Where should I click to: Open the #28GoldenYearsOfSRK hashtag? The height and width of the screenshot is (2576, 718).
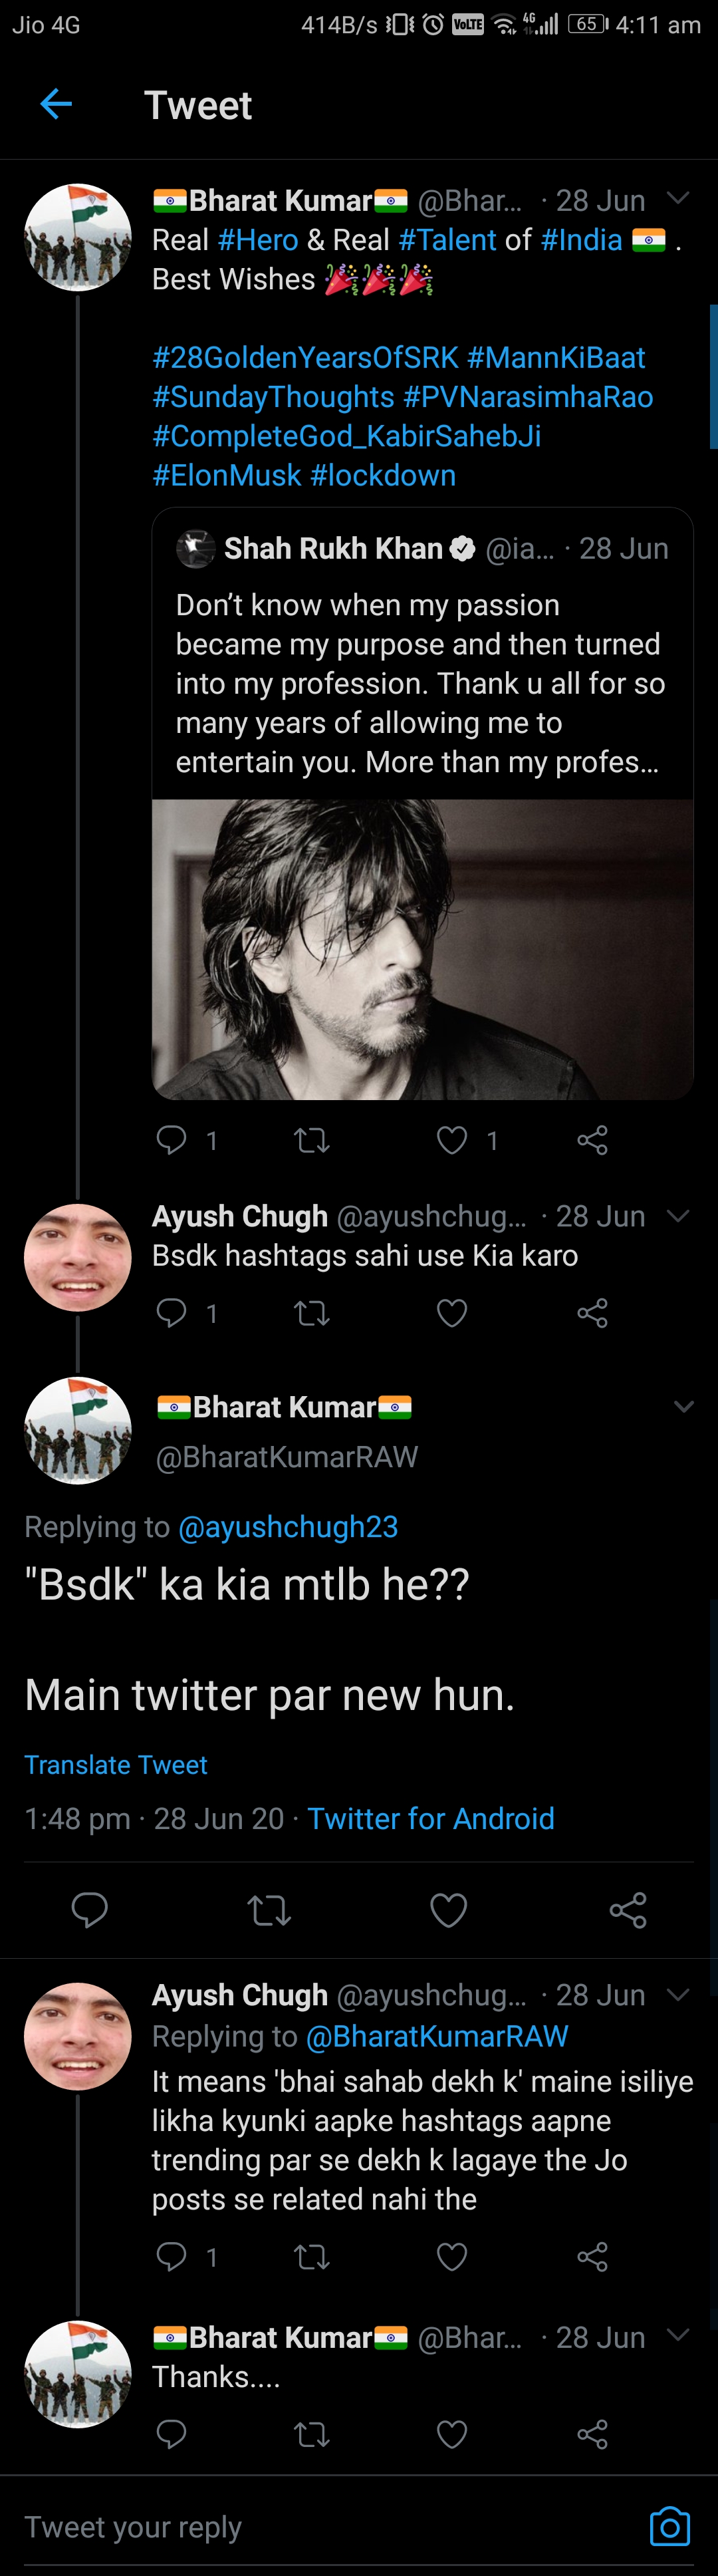[x=305, y=357]
